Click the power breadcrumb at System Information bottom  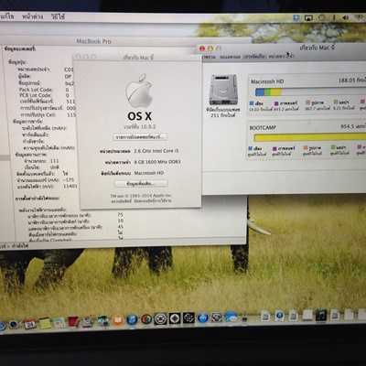point(20,245)
